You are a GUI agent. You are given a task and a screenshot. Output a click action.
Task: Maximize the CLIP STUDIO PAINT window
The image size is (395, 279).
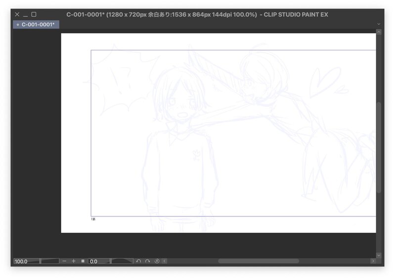[x=34, y=14]
